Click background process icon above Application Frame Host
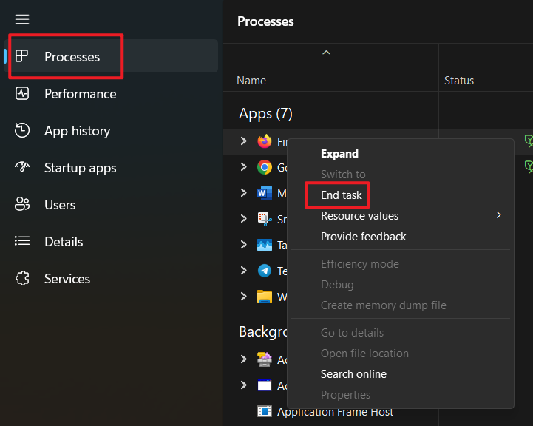This screenshot has width=533, height=426. coord(265,385)
